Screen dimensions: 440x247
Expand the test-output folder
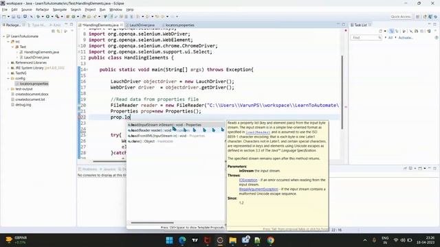(x=8, y=89)
